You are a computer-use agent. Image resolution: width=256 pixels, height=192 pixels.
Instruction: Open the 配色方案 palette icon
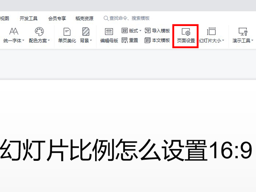[x=39, y=32]
